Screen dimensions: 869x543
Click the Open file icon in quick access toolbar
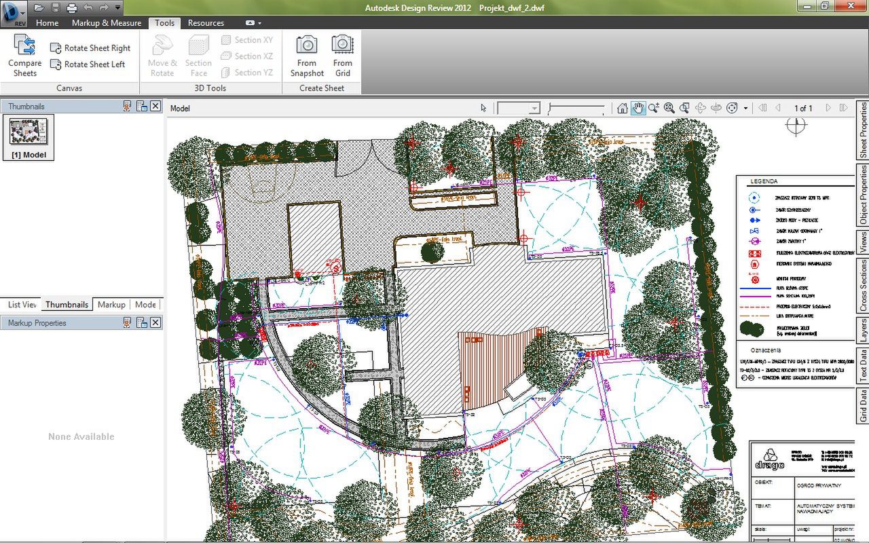click(39, 7)
